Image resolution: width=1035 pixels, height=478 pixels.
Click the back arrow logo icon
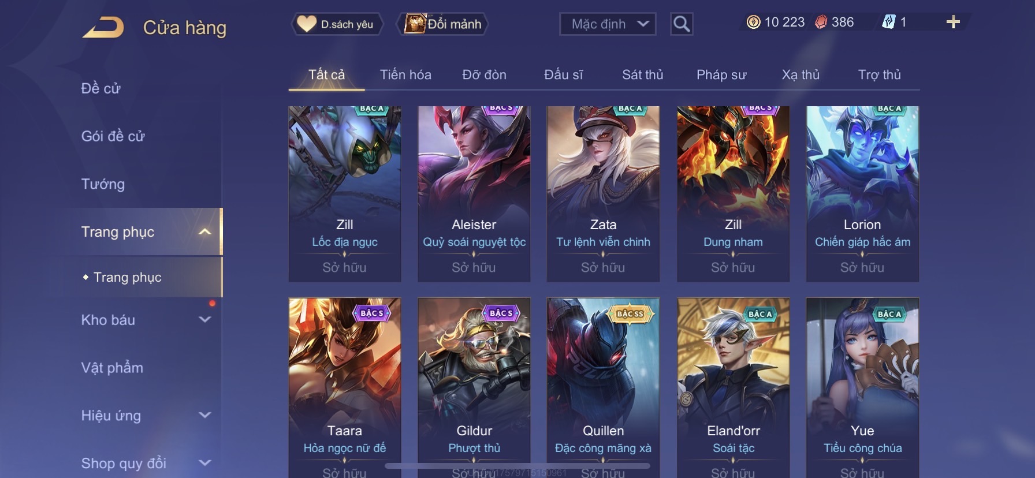click(103, 27)
